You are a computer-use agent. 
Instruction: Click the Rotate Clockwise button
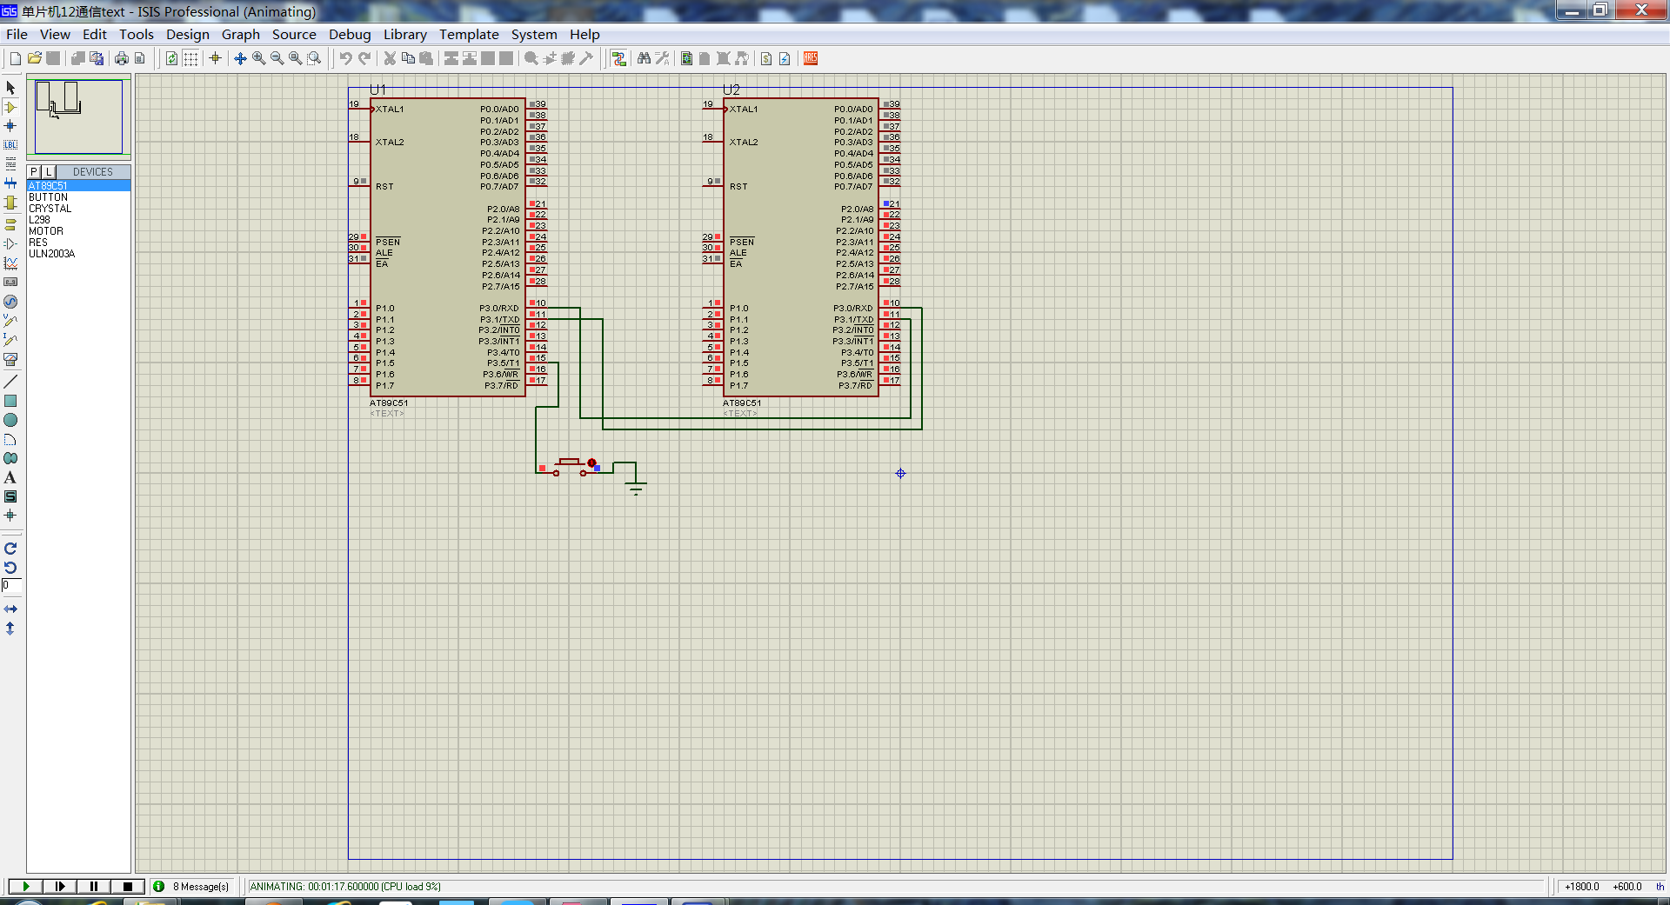click(10, 549)
